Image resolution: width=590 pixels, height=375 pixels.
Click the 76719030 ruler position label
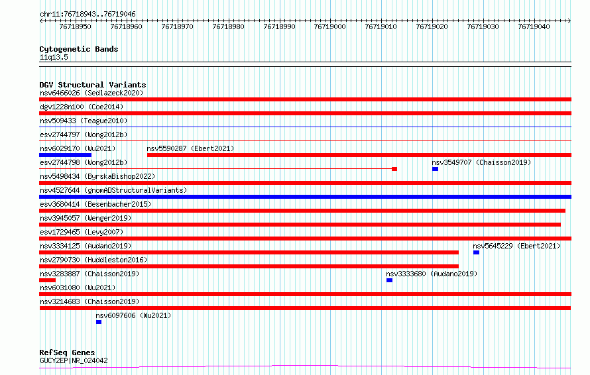click(x=483, y=27)
